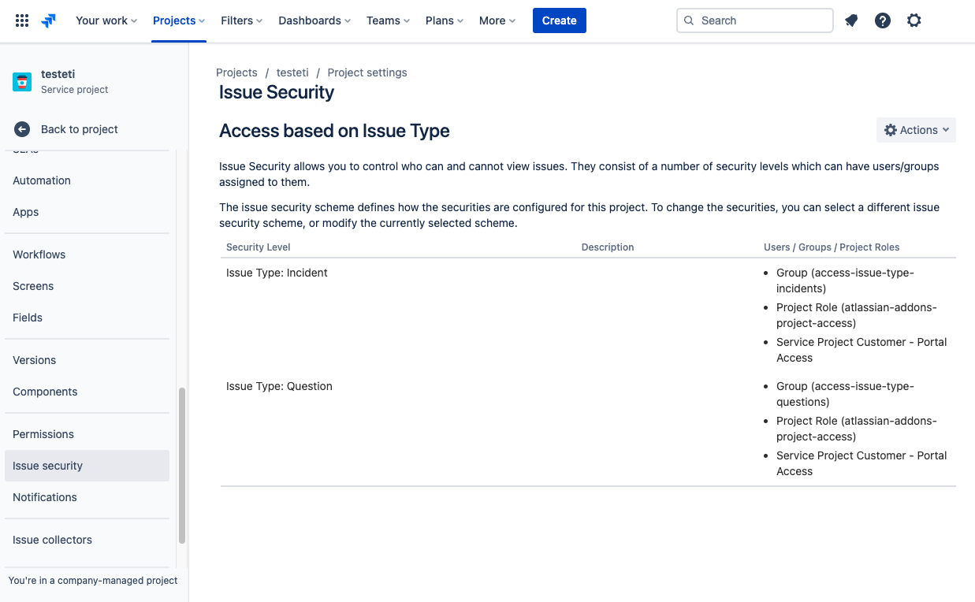Go to the Projects breadcrumb link
The image size is (975, 602).
[x=236, y=72]
